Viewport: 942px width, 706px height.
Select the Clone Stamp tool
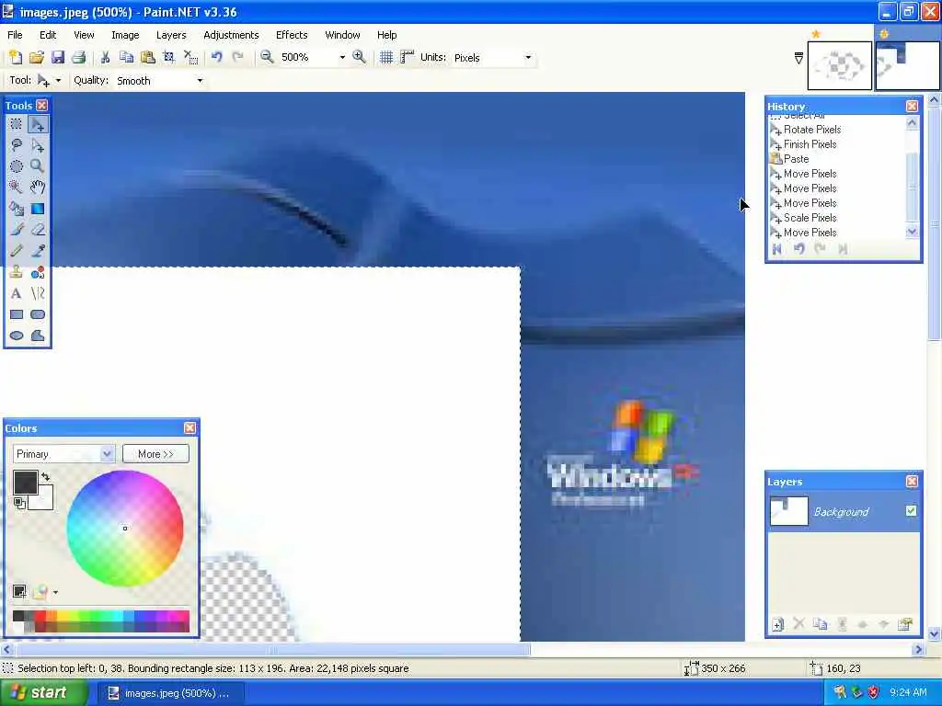[17, 272]
